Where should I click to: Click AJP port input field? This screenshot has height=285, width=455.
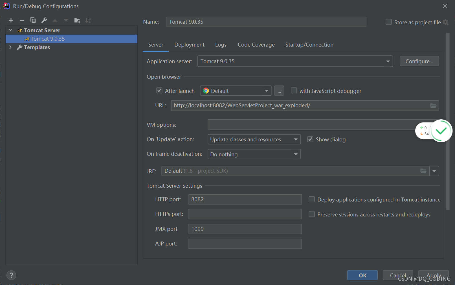coord(245,244)
